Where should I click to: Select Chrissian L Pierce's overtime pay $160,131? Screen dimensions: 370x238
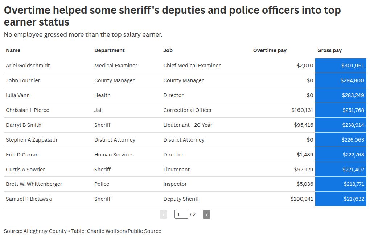click(302, 110)
